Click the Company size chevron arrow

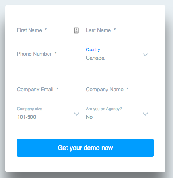pyautogui.click(x=76, y=114)
